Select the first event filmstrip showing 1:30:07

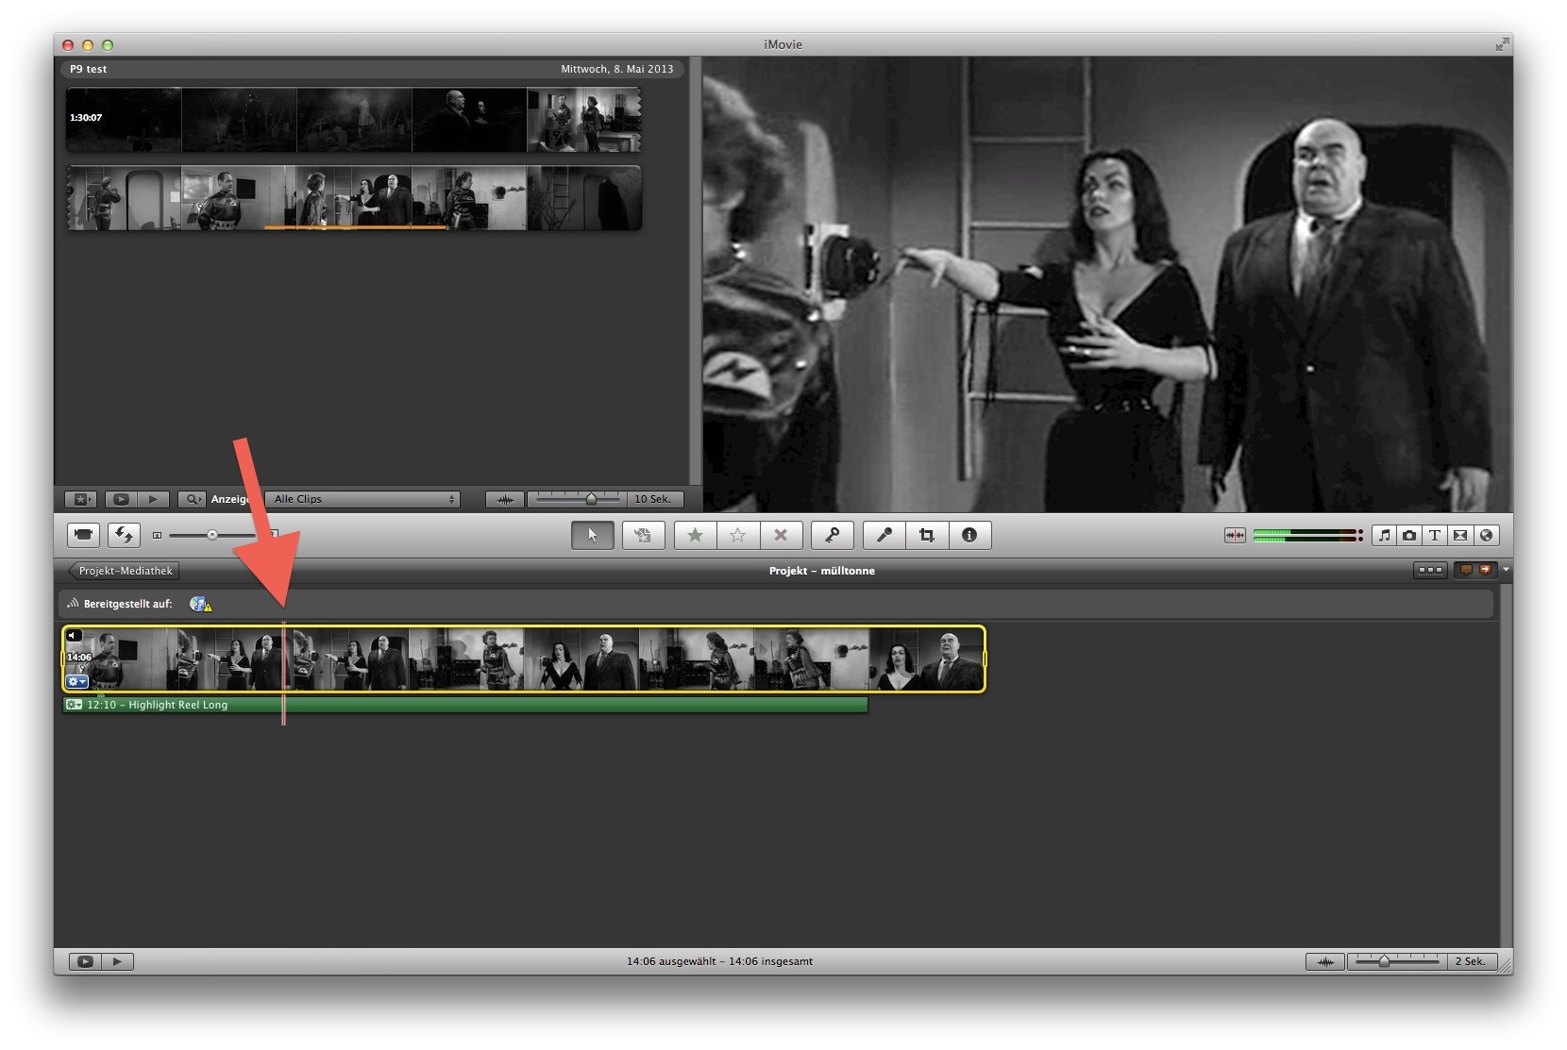tap(353, 120)
